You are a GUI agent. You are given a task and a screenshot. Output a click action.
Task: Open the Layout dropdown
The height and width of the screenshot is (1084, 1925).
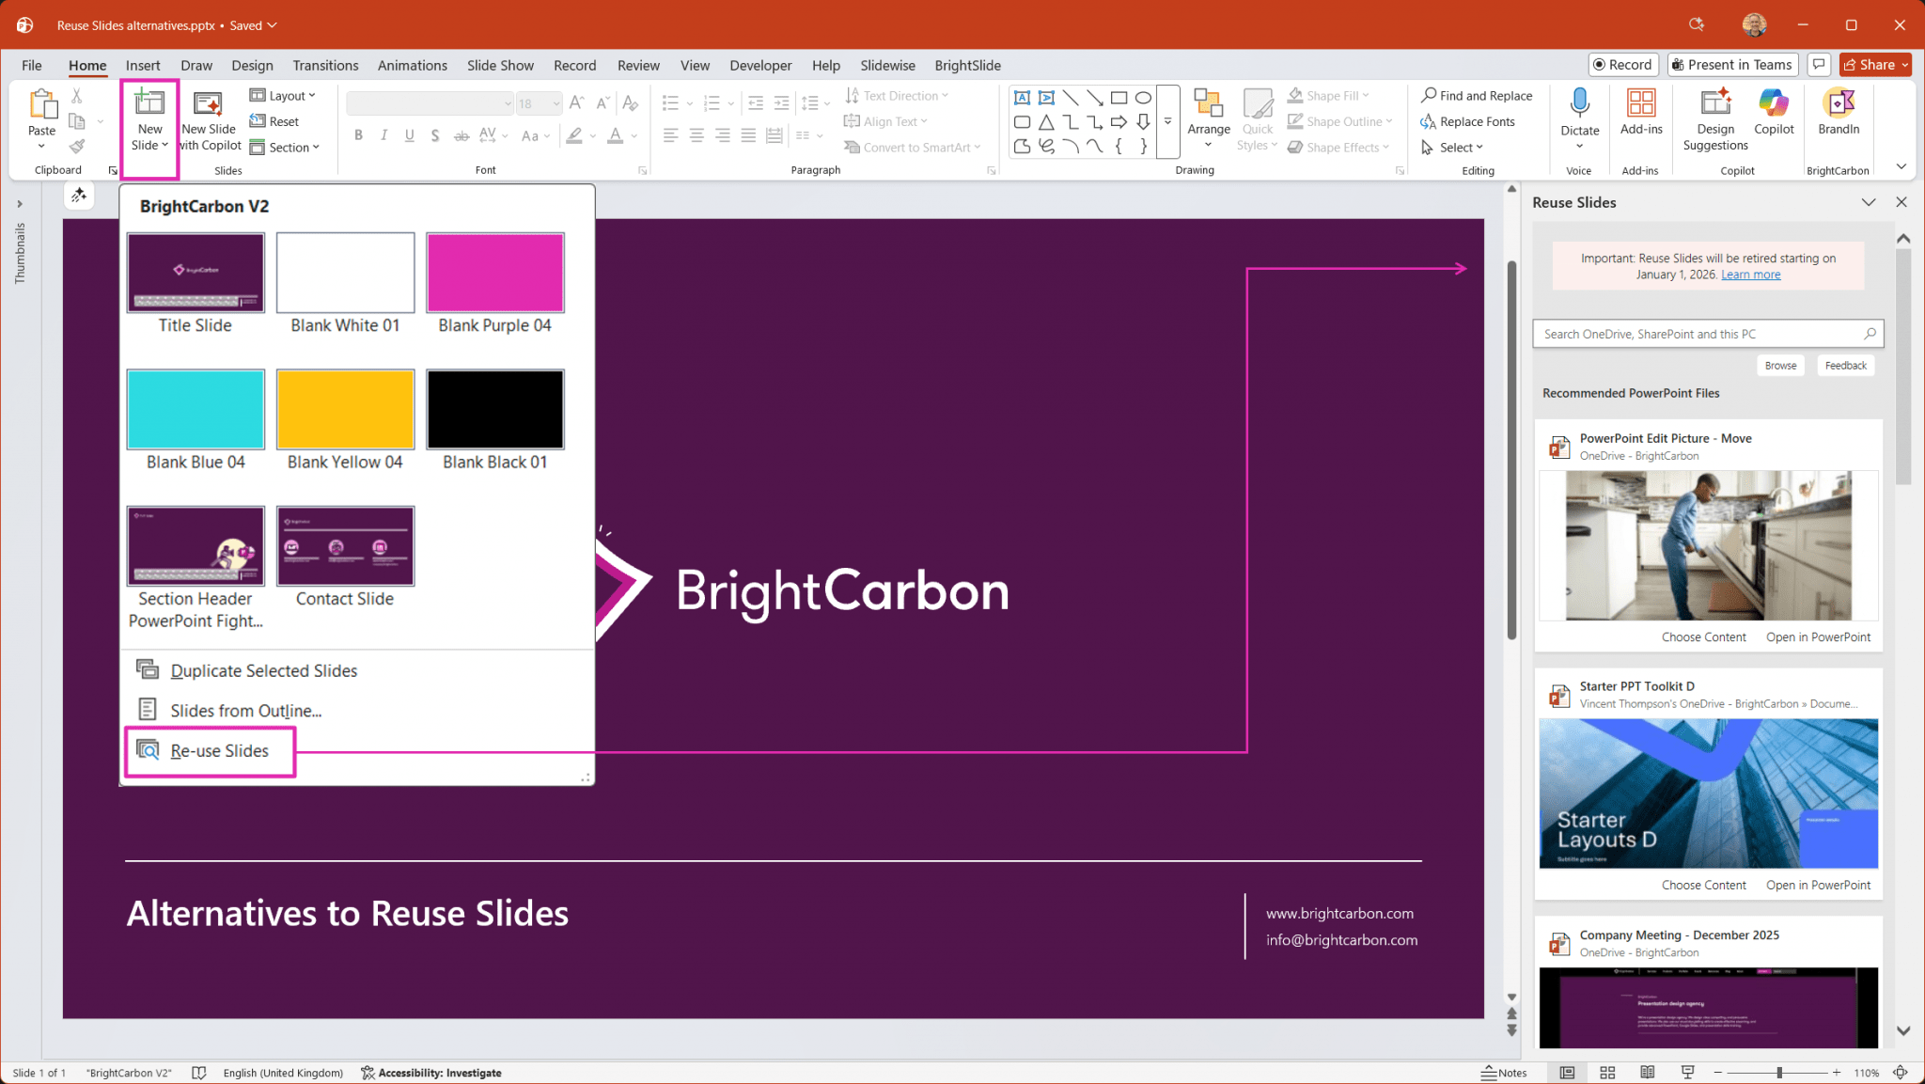point(284,95)
